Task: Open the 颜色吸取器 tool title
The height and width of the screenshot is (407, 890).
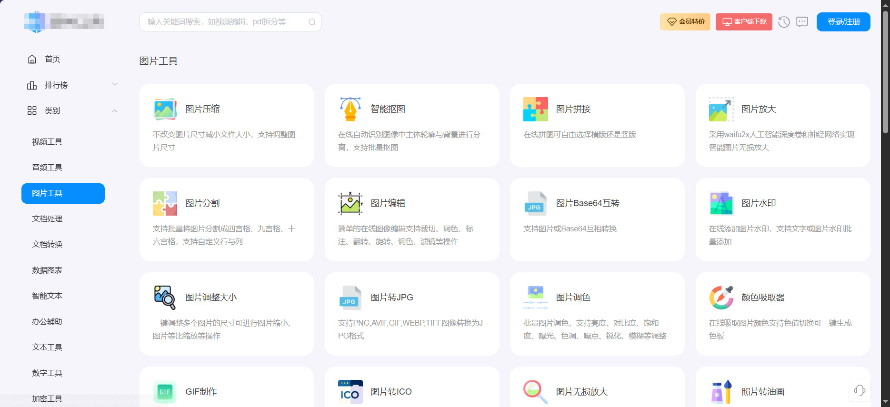Action: pos(763,298)
